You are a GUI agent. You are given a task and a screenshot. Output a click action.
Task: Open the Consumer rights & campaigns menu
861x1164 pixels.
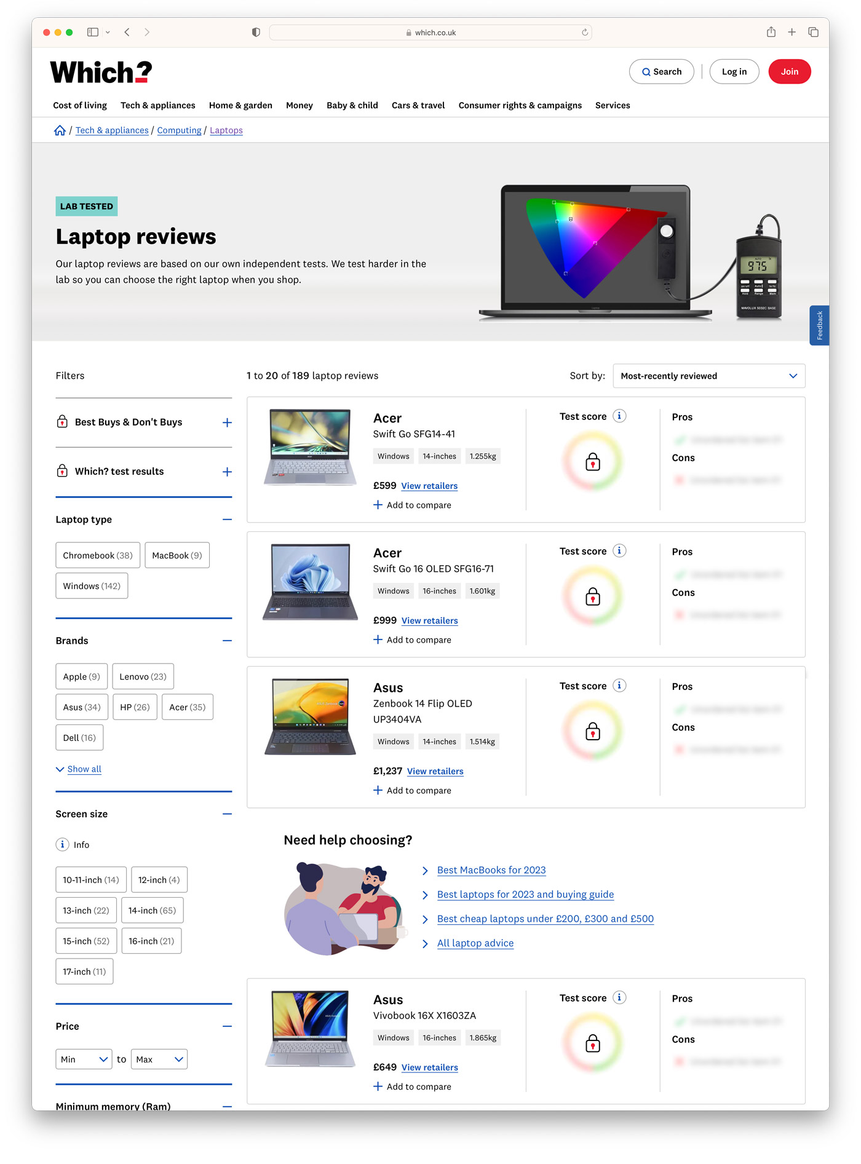[520, 105]
